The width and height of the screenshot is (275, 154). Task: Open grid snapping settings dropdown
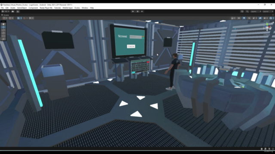click(x=26, y=18)
